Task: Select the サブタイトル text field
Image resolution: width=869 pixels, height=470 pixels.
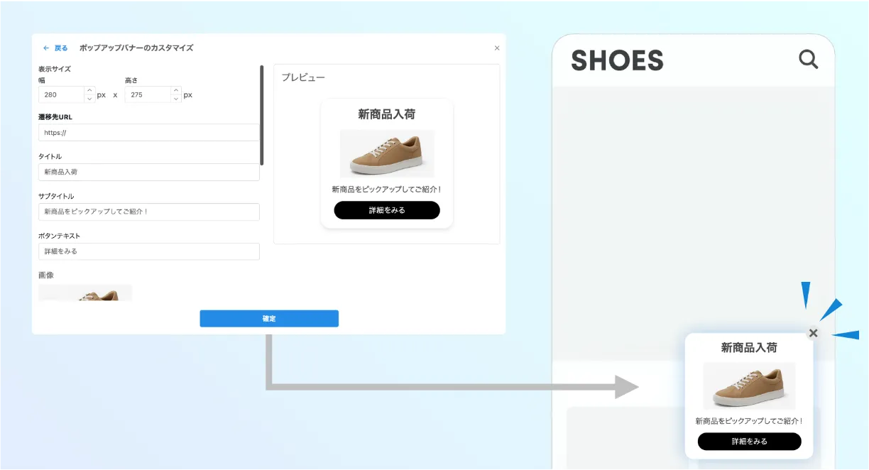Action: pyautogui.click(x=149, y=212)
